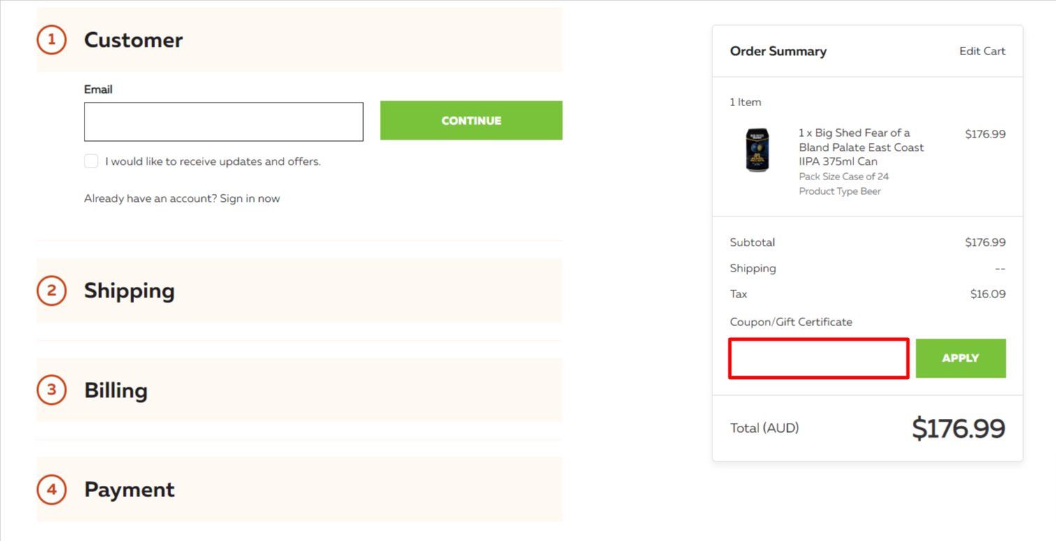The width and height of the screenshot is (1056, 541).
Task: Click the step 1 circle icon beside Customer
Action: coord(52,40)
